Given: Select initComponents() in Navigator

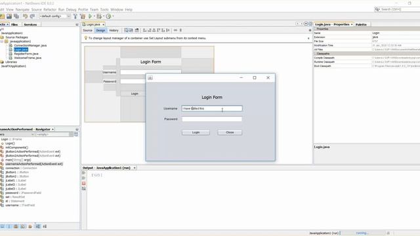Looking at the screenshot, I should (16, 147).
